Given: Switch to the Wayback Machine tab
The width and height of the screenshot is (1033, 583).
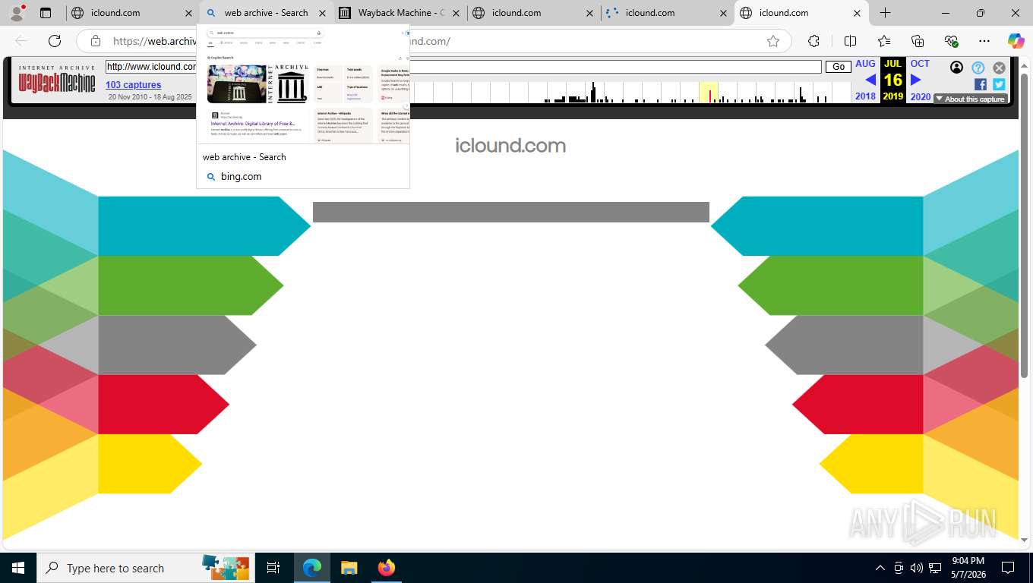Looking at the screenshot, I should pos(400,13).
